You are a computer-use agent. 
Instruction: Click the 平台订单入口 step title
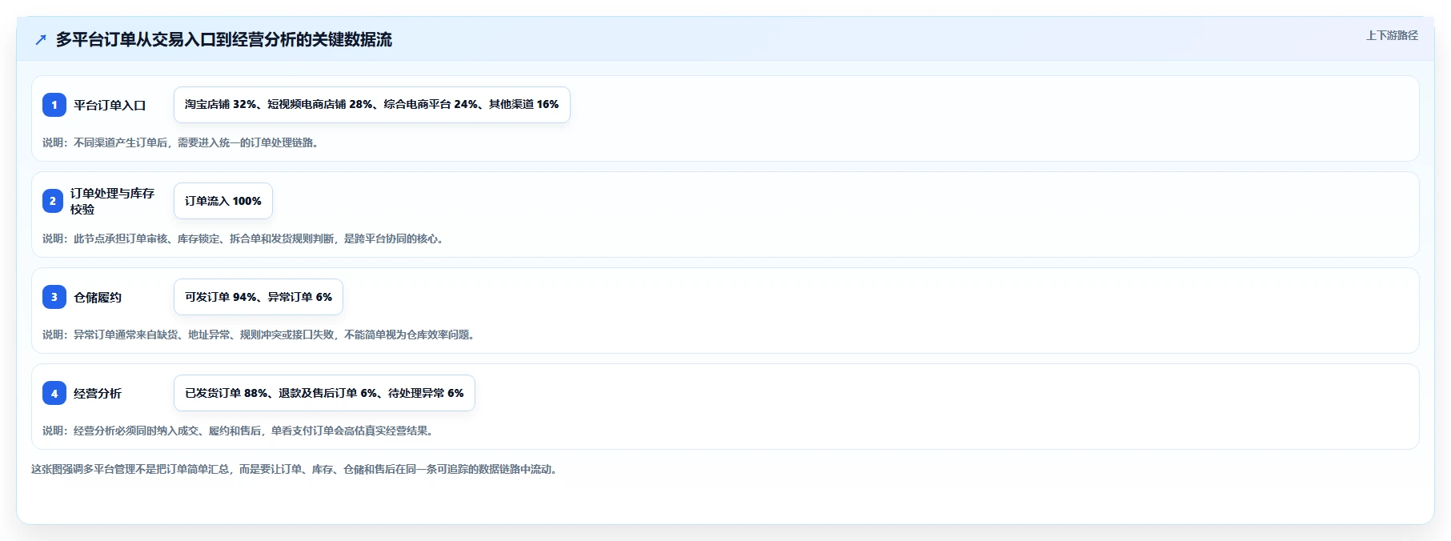click(110, 105)
